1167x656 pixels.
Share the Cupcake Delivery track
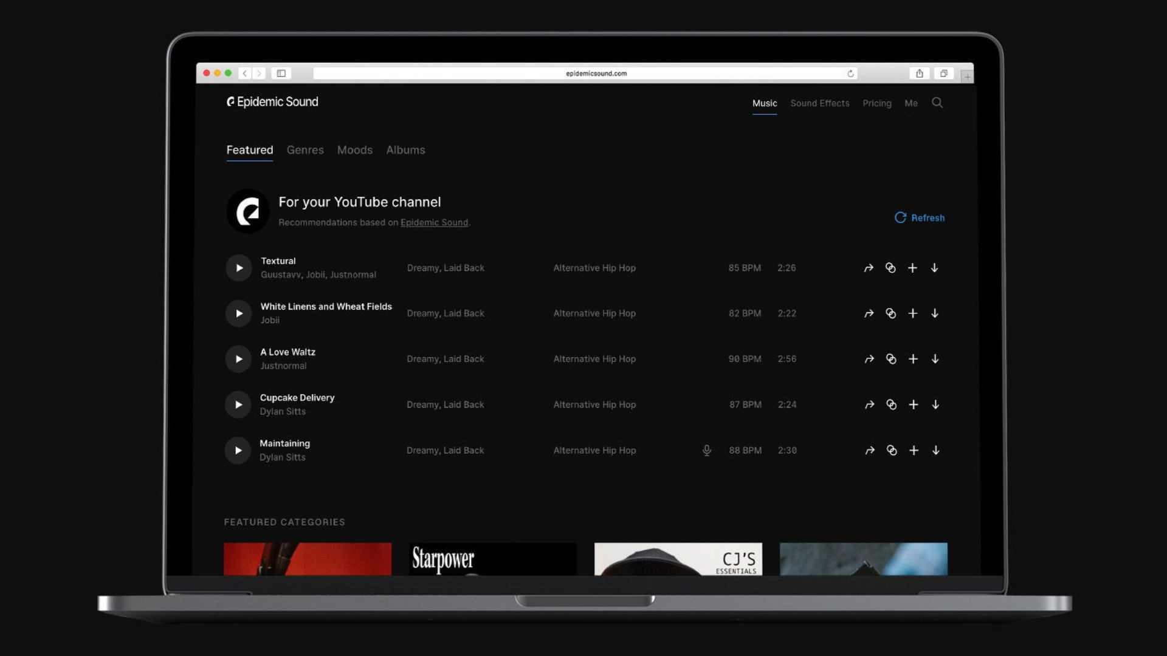tap(870, 405)
